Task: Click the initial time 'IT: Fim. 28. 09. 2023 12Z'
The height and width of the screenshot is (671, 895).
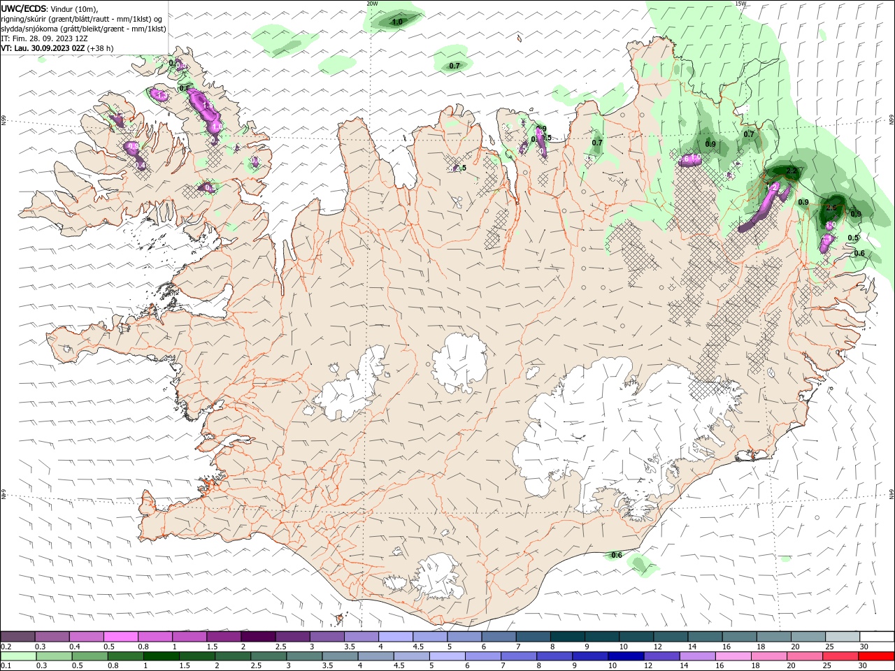Action: [44, 38]
